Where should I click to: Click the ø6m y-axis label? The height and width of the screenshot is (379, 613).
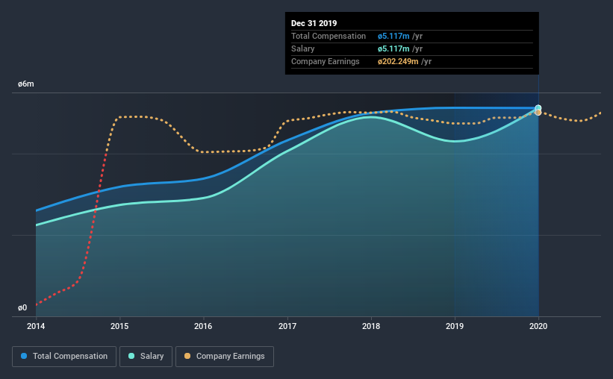click(26, 84)
